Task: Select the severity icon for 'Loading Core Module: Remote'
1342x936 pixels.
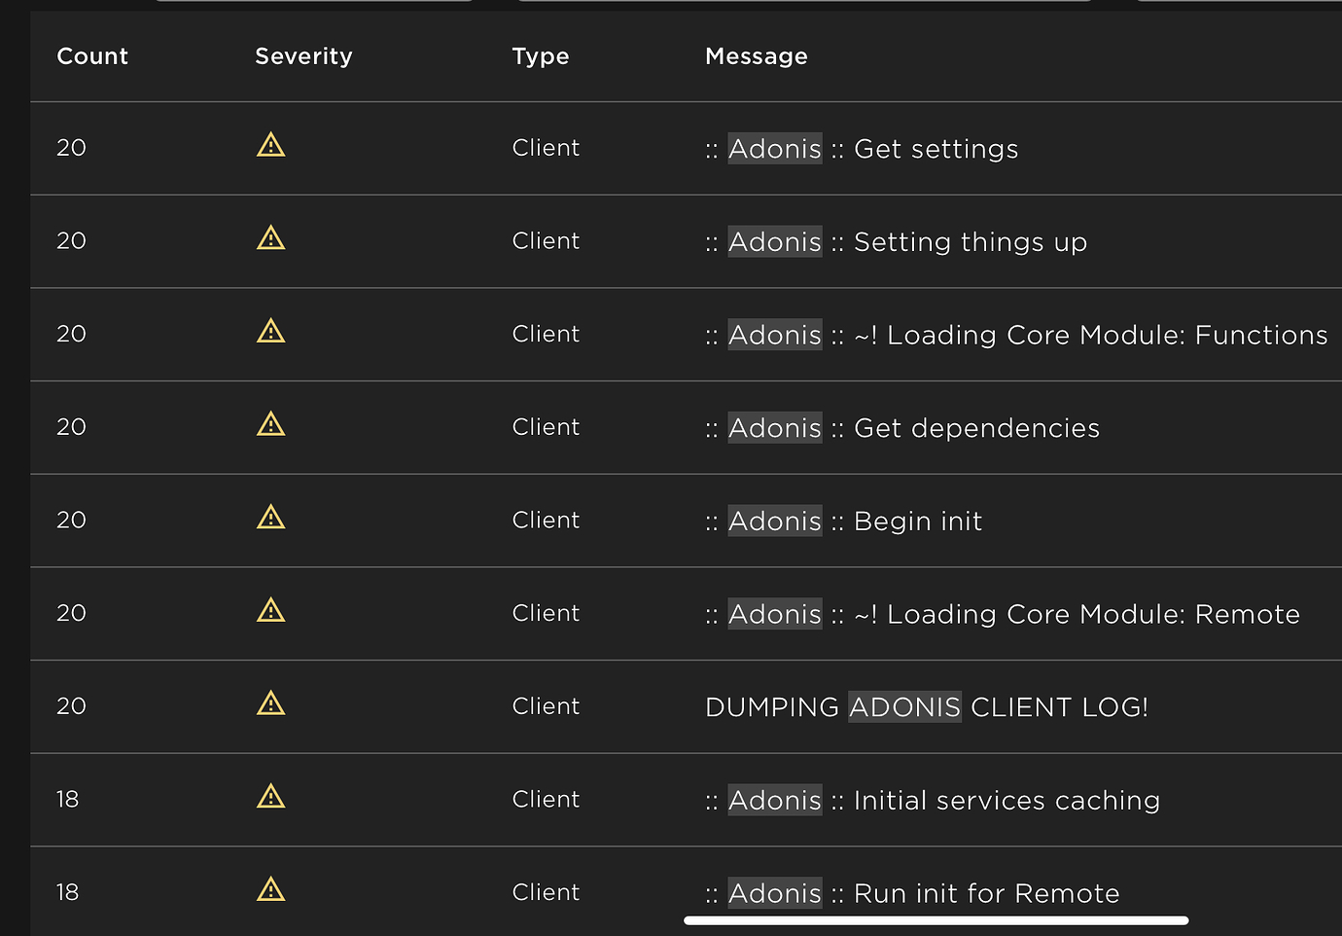Action: coord(270,610)
